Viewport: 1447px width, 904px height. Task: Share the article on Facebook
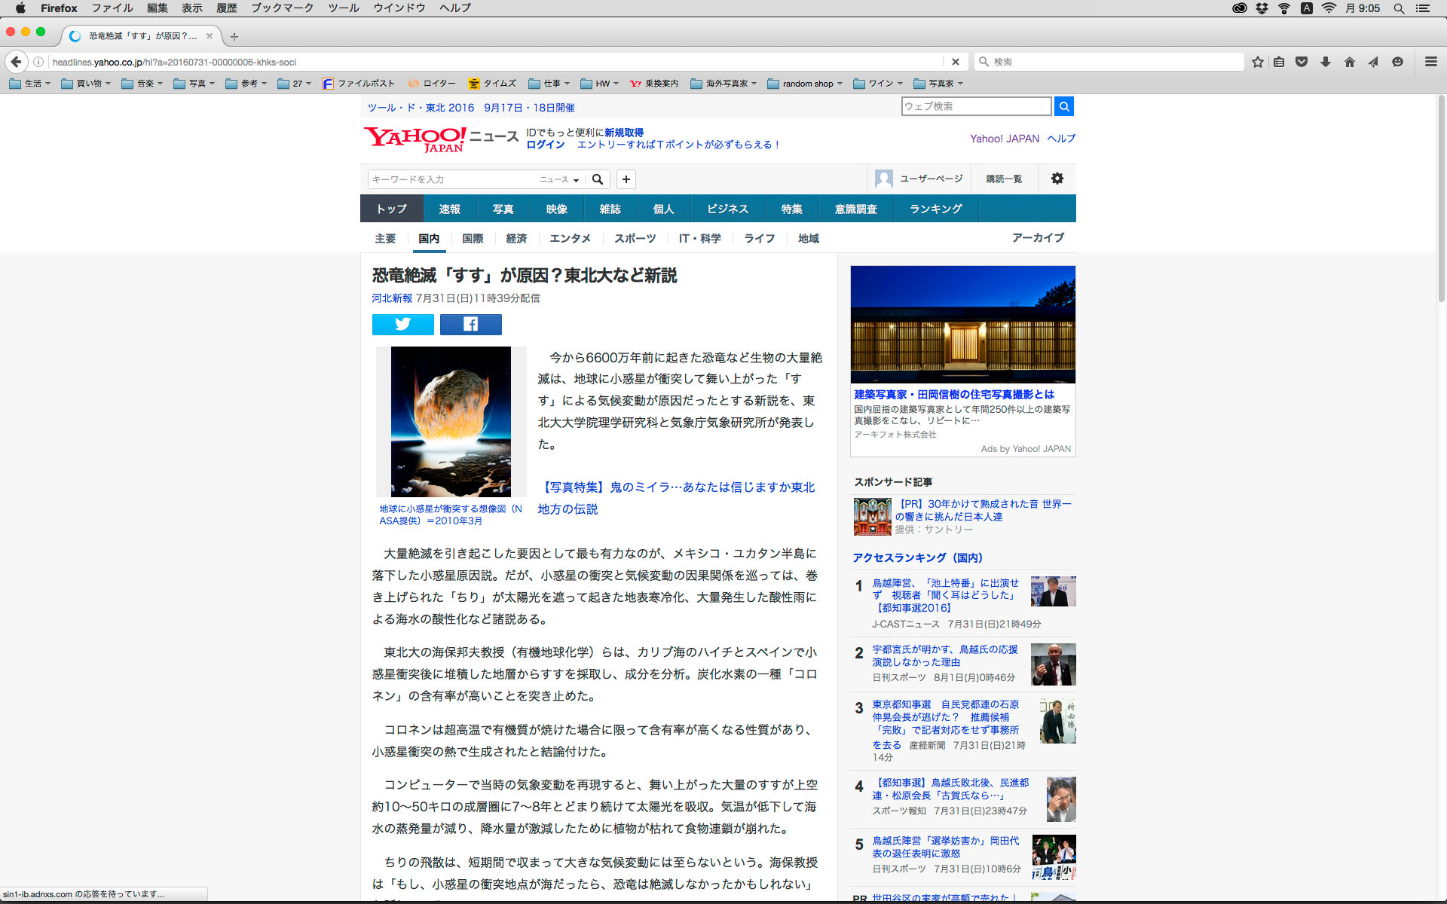coord(470,325)
